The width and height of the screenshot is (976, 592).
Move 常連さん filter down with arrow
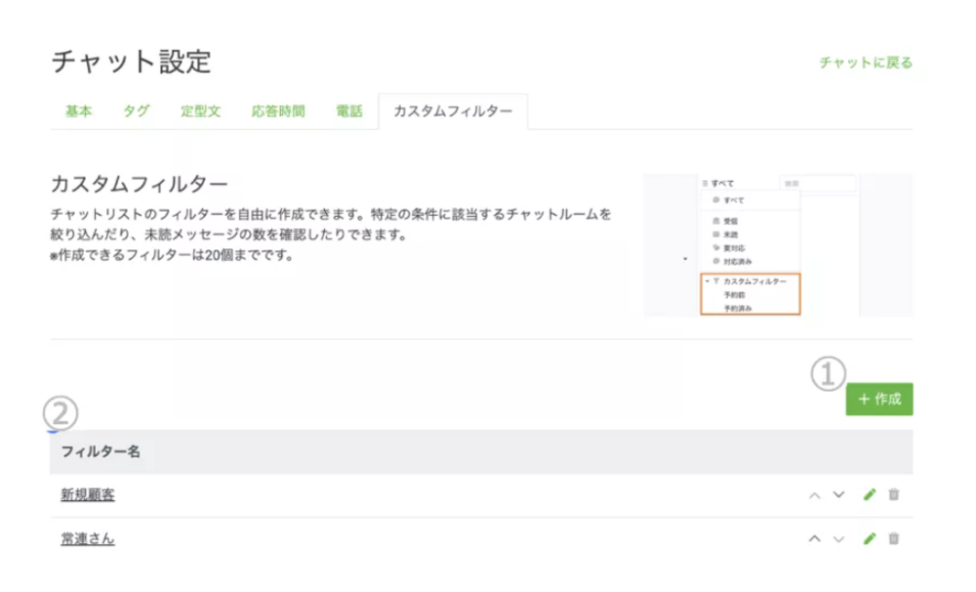(x=838, y=538)
